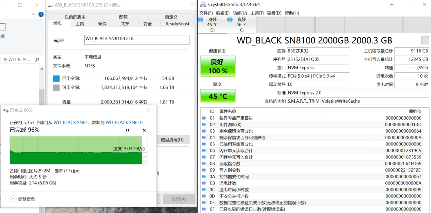The image size is (431, 213).
Task: Click the gray square icon beside disk title
Action: coord(425,40)
